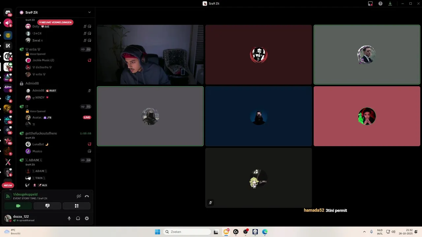Open the cockroach server with badge 9
The image size is (422, 237).
[x=8, y=67]
